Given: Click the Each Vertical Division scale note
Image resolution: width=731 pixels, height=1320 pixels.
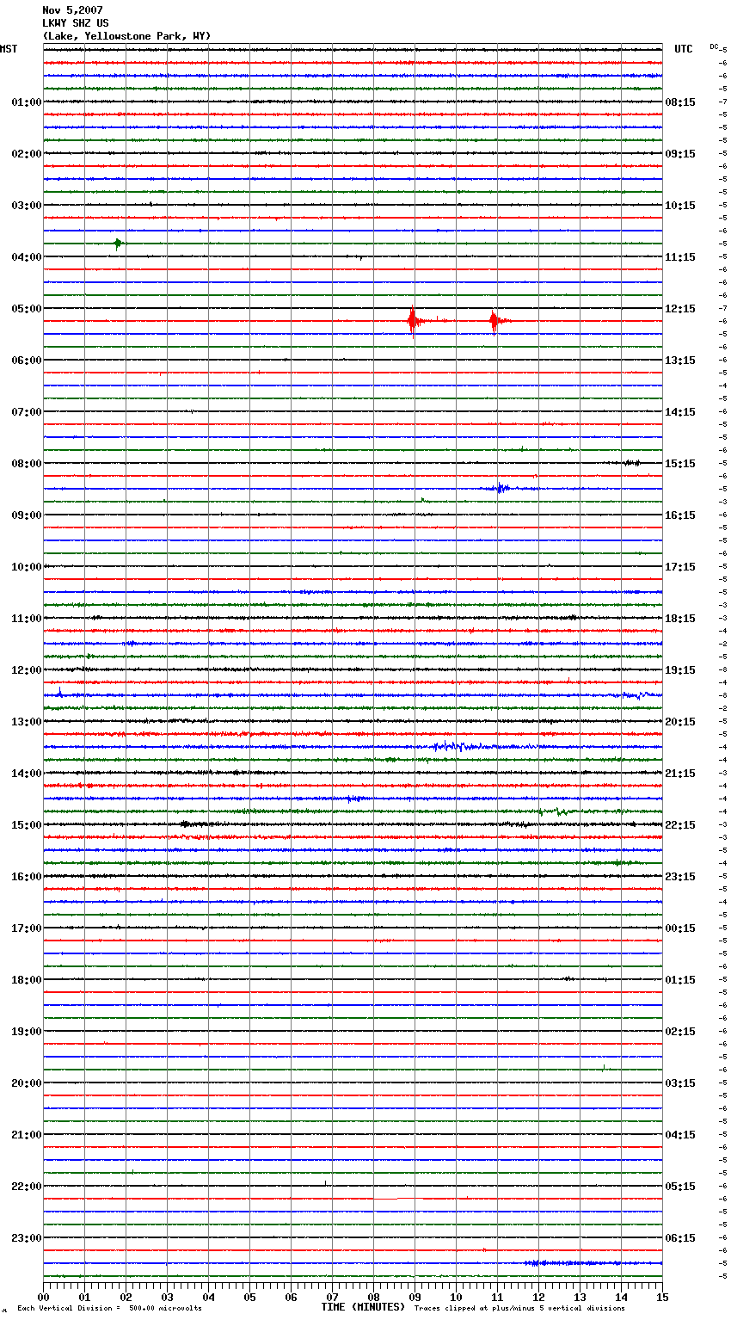Looking at the screenshot, I should 109,1308.
